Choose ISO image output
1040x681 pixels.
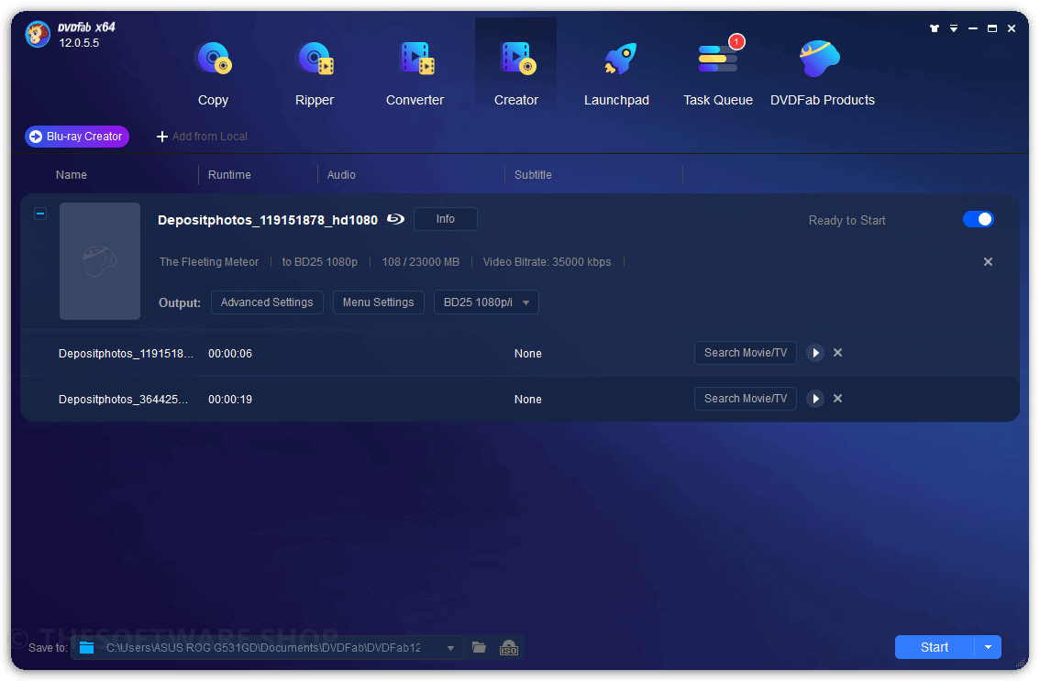509,648
